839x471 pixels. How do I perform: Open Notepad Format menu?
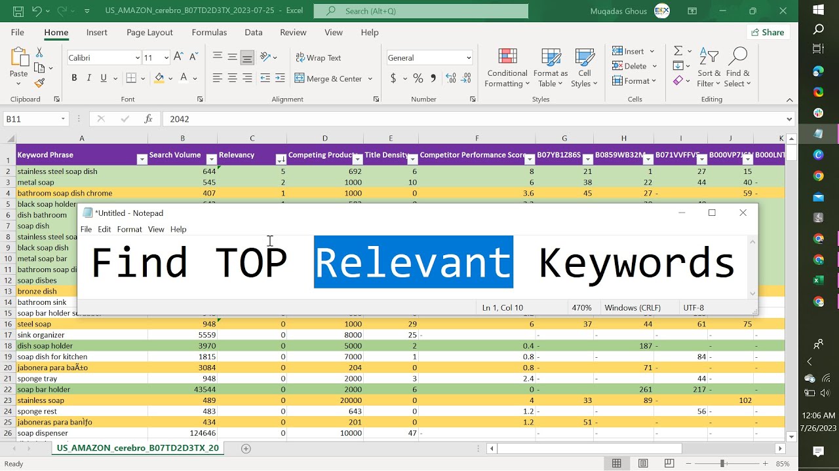tap(129, 229)
